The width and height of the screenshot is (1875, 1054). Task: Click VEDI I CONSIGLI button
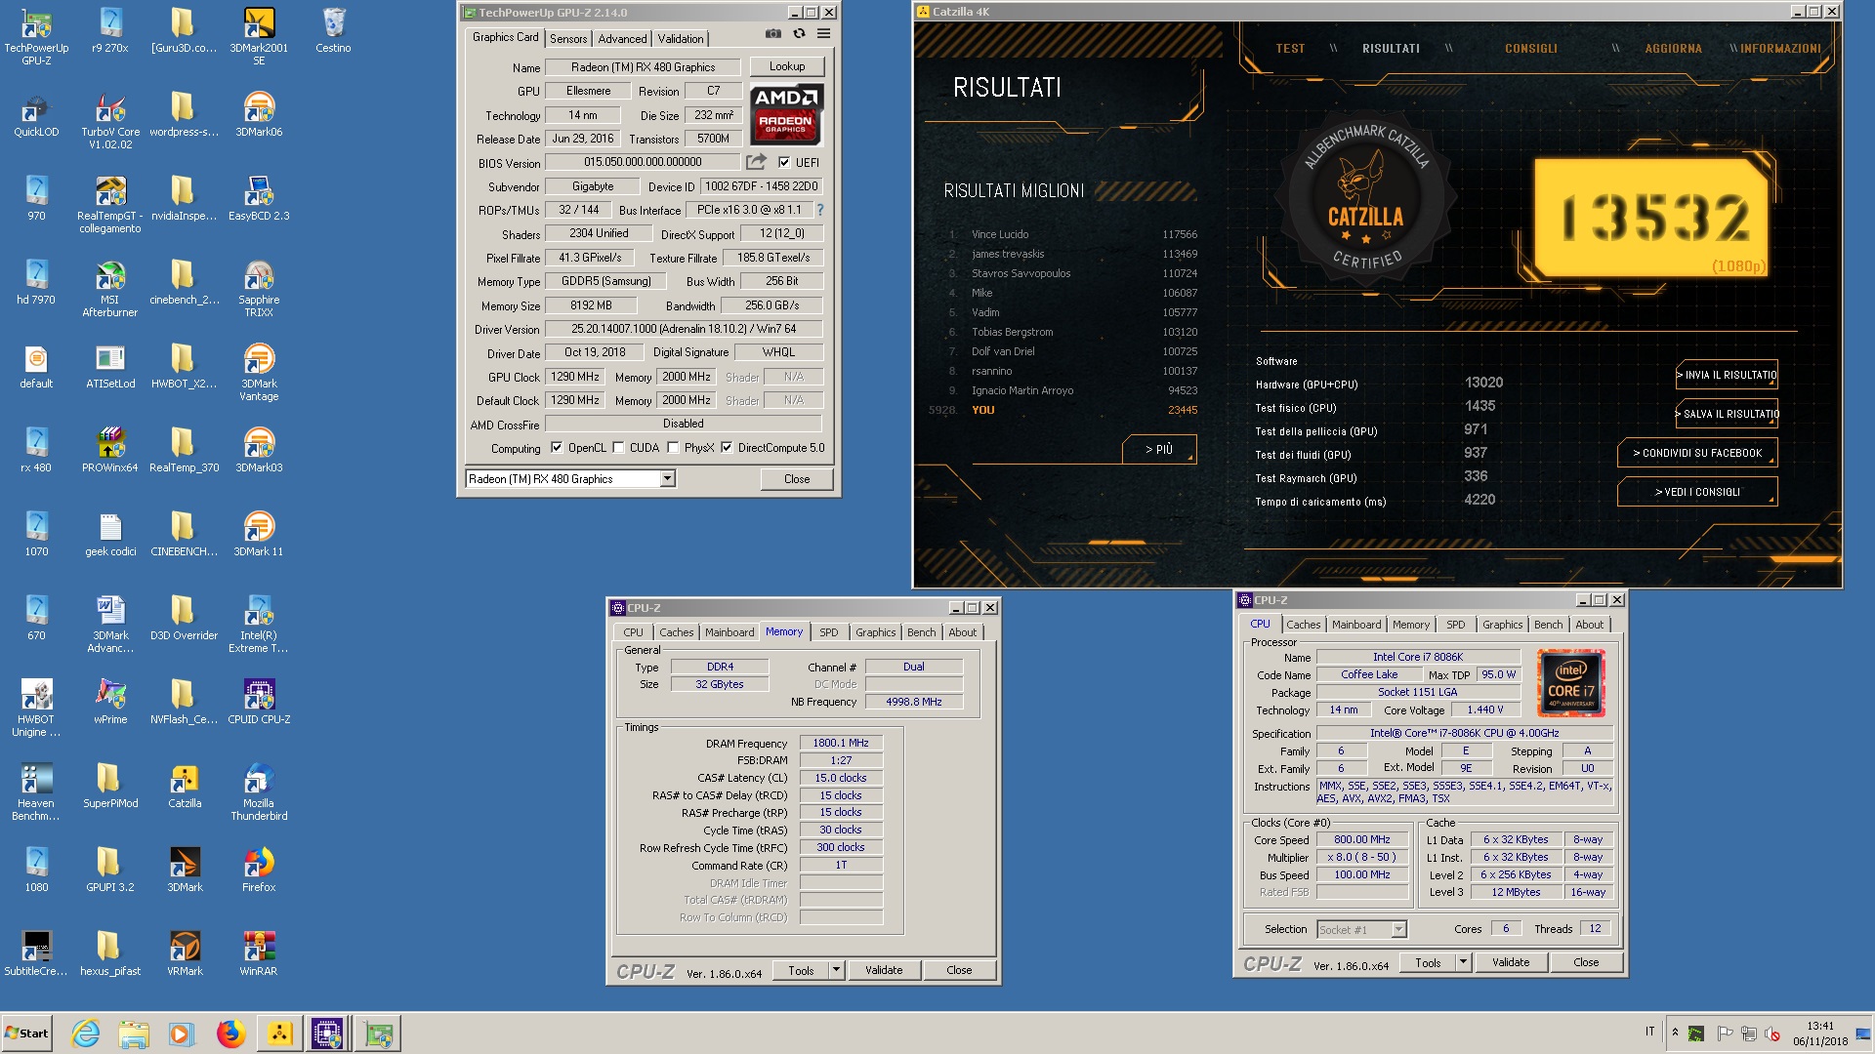[x=1697, y=492]
